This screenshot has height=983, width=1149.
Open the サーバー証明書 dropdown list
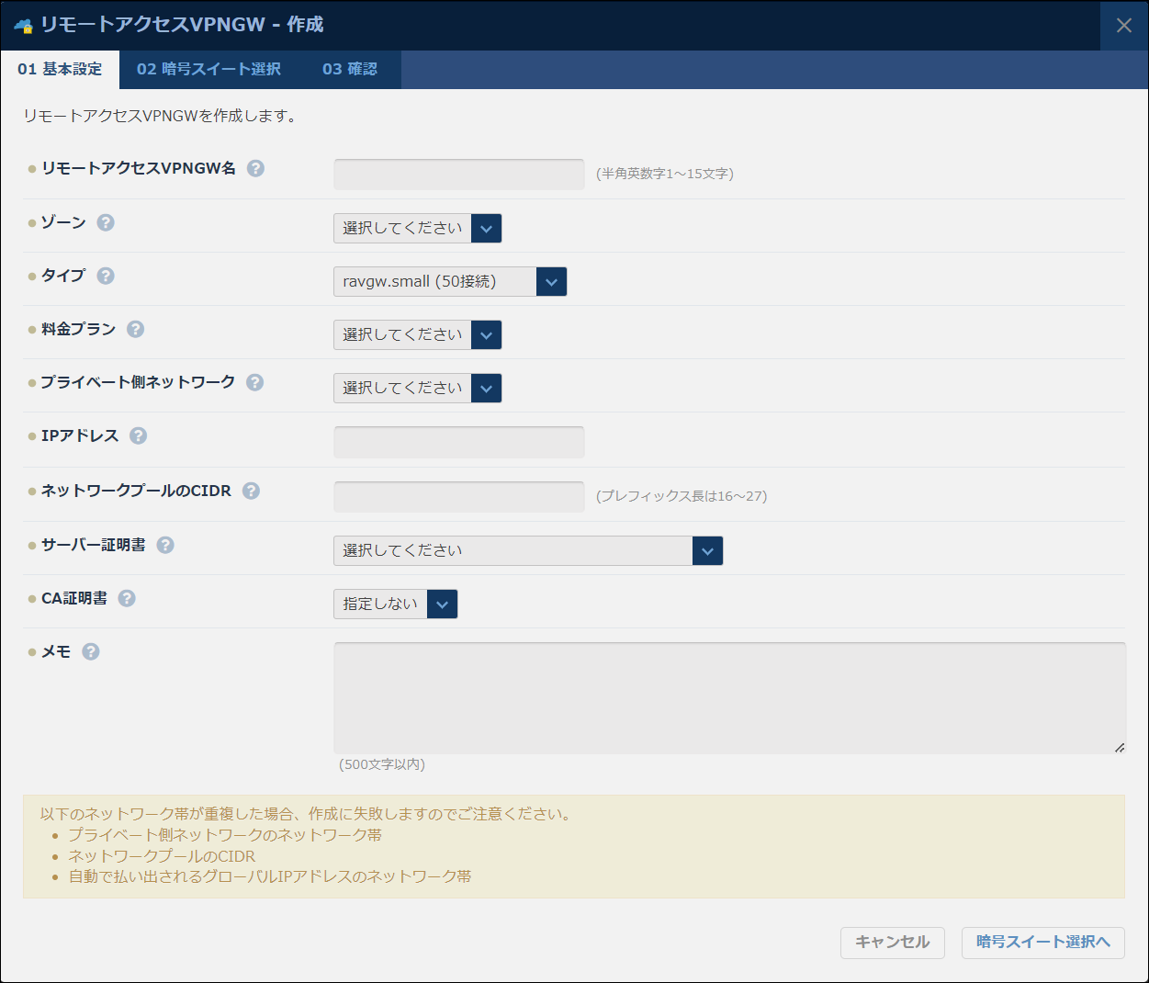pos(527,551)
